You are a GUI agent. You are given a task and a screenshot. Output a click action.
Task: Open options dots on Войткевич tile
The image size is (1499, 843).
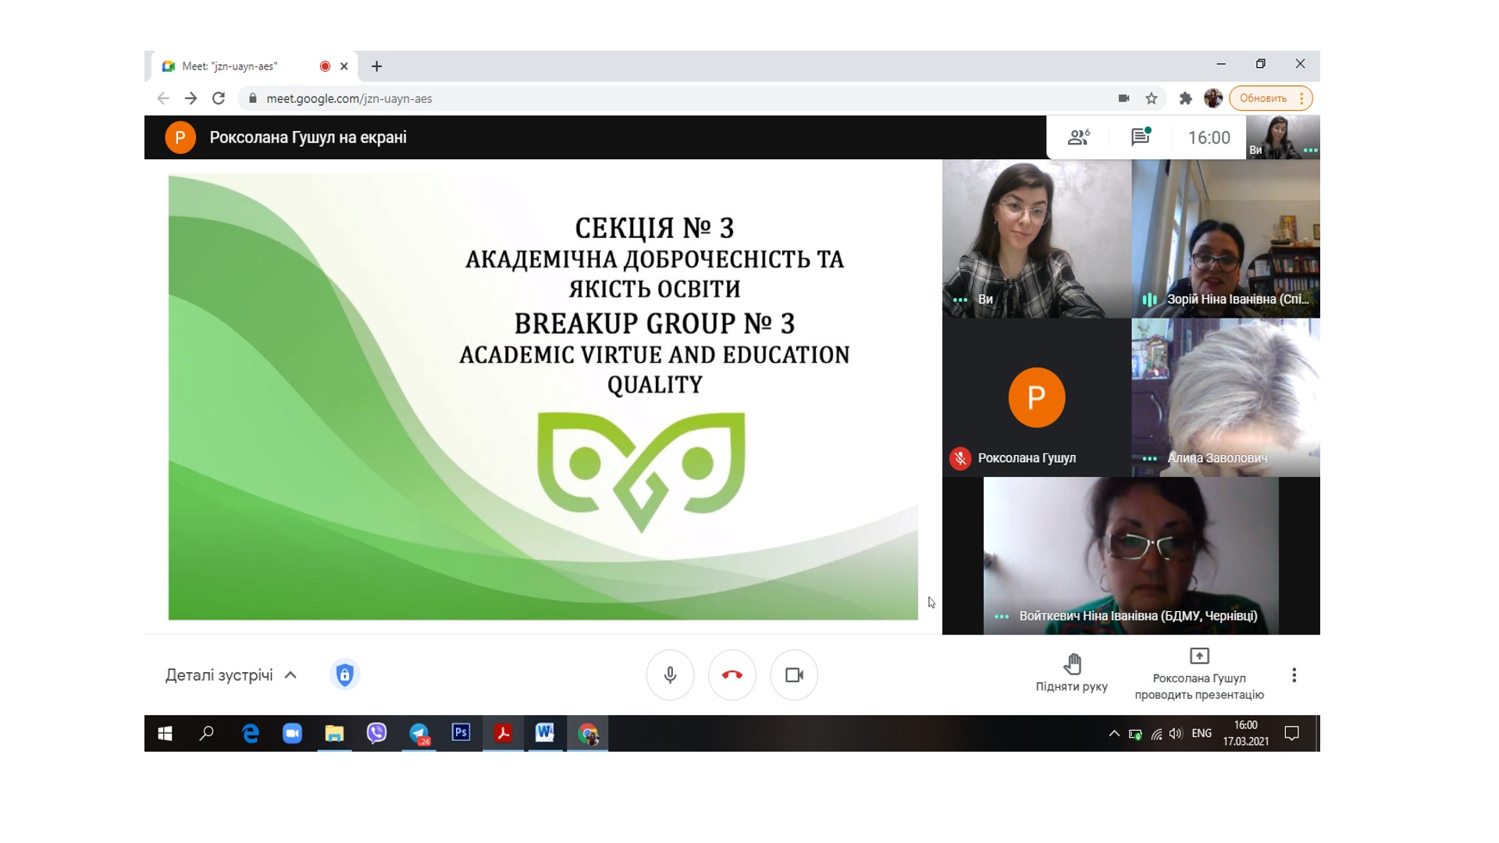tap(1002, 617)
